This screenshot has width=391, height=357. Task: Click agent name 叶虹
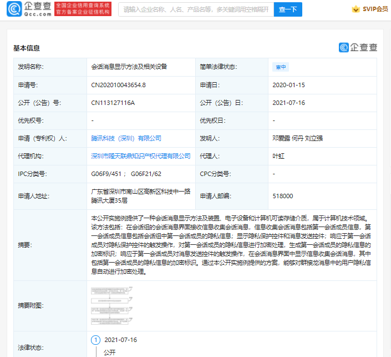279,156
